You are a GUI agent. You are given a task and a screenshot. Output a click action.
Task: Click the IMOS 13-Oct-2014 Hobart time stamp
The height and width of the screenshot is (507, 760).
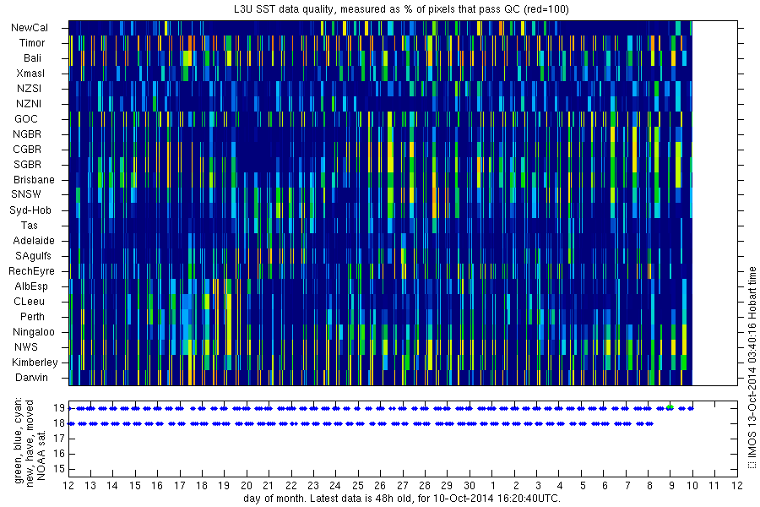coord(752,368)
